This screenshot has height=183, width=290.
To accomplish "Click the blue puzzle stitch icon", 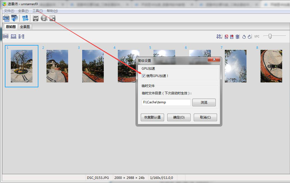I will point(25,18).
